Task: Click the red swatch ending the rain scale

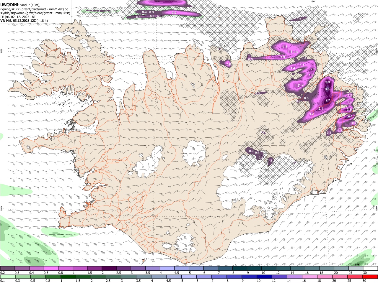Action: (x=370, y=277)
